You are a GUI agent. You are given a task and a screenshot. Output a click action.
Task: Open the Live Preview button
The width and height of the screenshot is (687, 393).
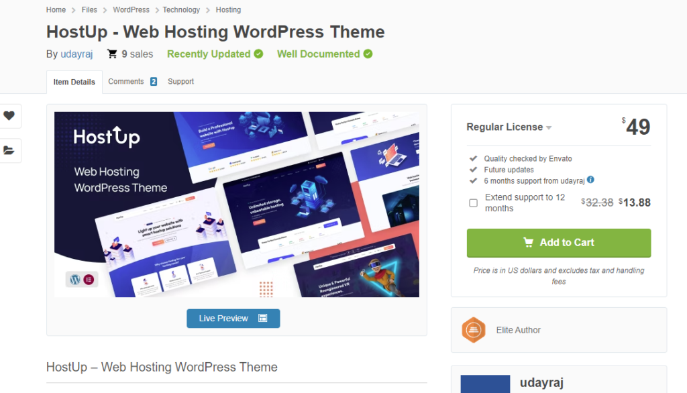click(x=233, y=319)
